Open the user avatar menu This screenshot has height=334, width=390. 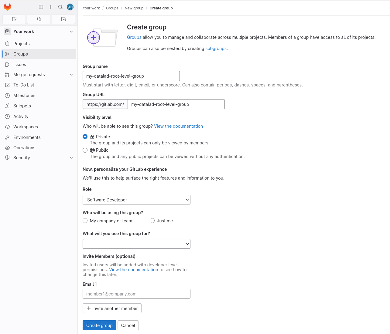click(70, 7)
